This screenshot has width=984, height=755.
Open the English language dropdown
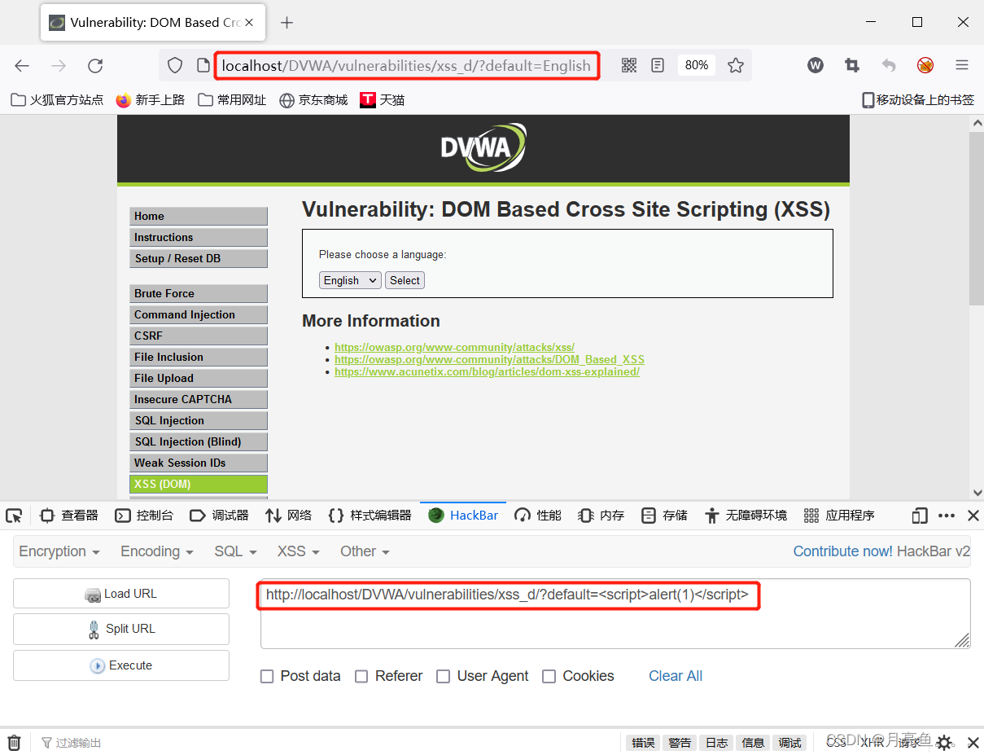pos(350,280)
